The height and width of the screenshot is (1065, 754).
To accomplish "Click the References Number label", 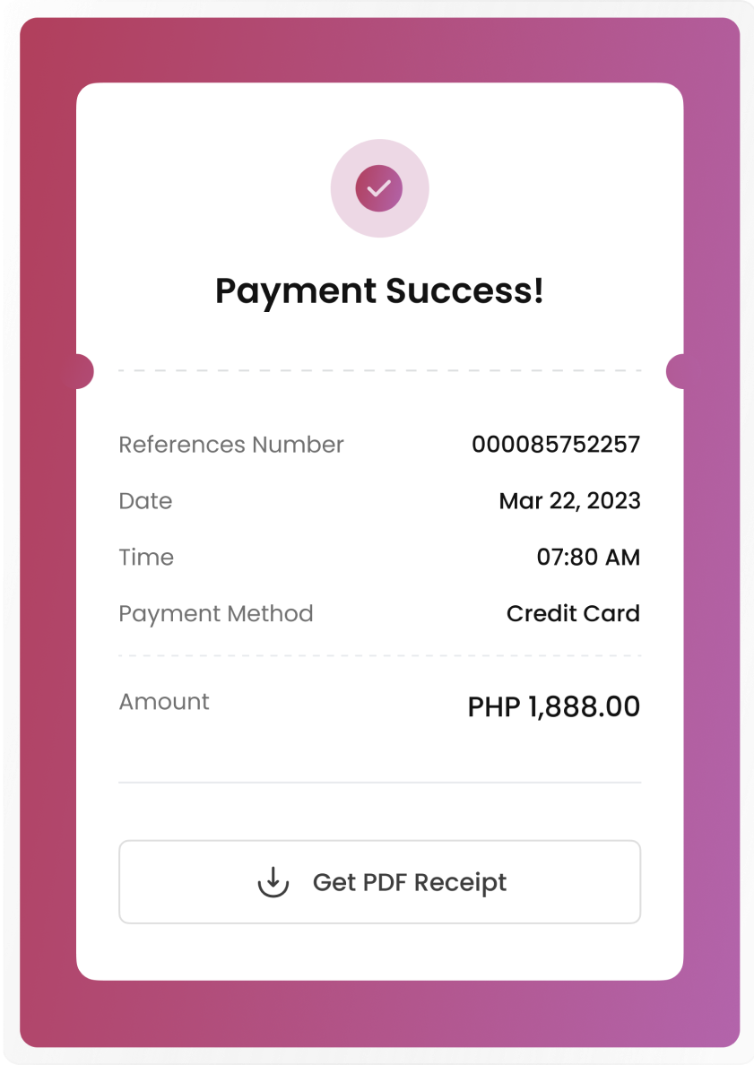I will tap(231, 445).
